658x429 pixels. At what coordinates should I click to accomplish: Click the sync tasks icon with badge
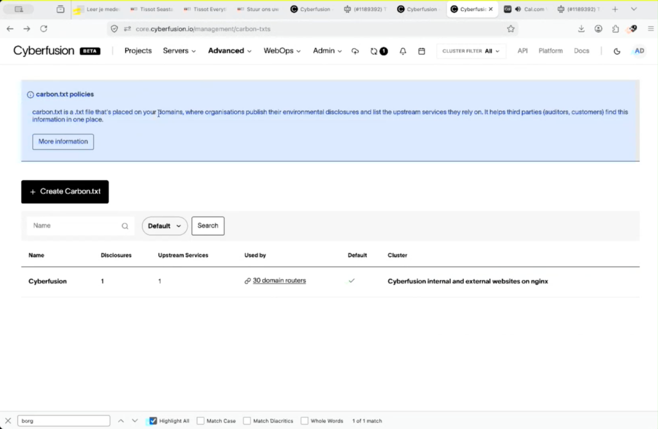[378, 51]
